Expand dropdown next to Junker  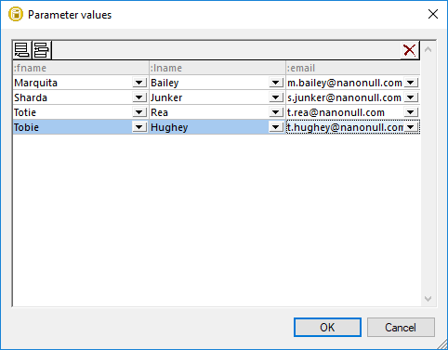coord(275,97)
